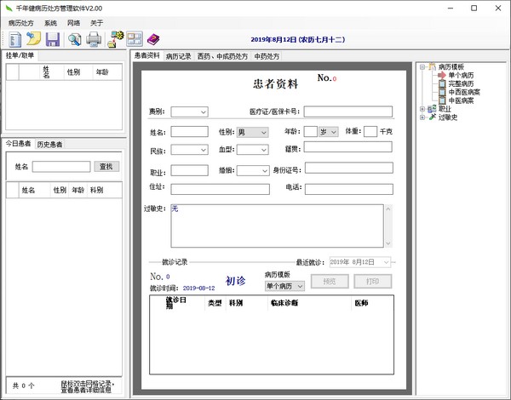
Task: Expand the 过敏史 tree node
Action: click(423, 117)
